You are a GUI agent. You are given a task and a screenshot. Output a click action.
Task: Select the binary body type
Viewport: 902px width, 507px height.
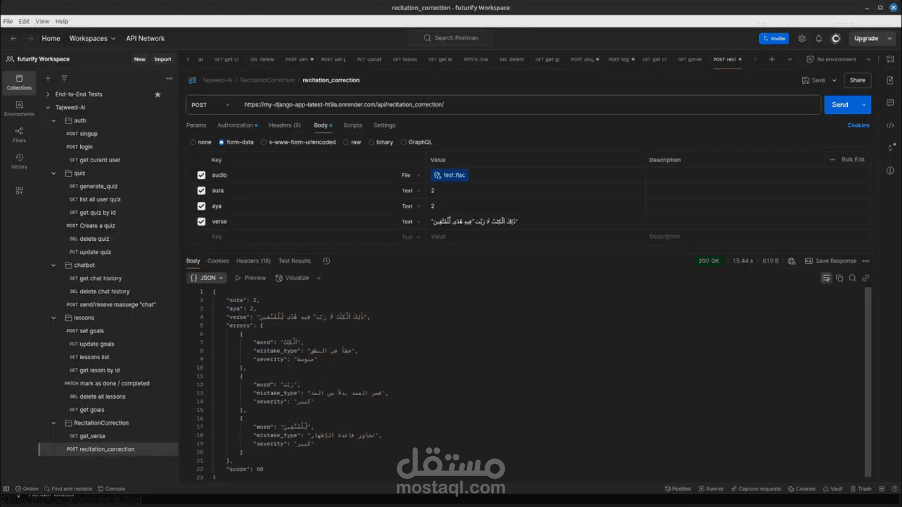point(371,142)
